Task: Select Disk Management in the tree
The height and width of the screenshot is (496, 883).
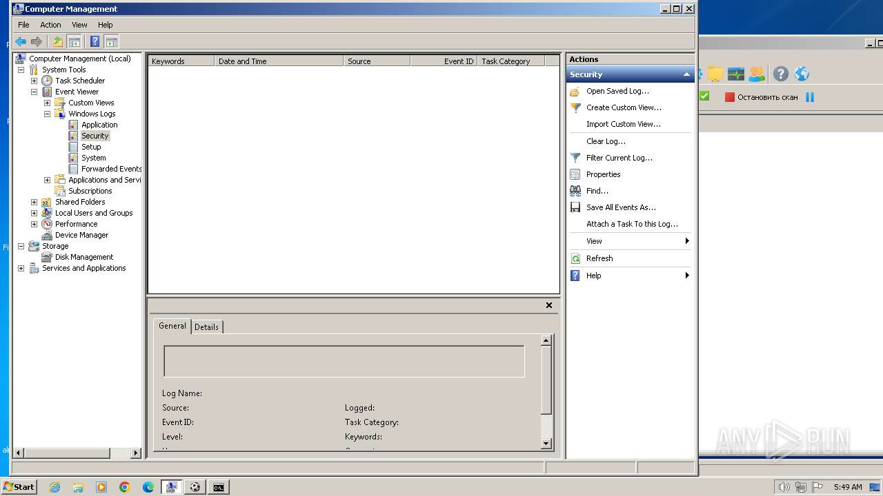Action: click(84, 257)
